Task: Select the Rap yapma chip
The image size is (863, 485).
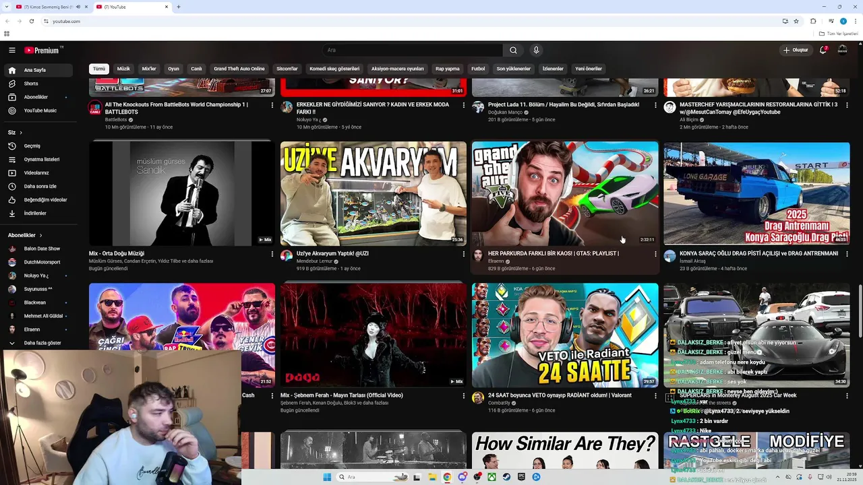Action: click(x=448, y=69)
